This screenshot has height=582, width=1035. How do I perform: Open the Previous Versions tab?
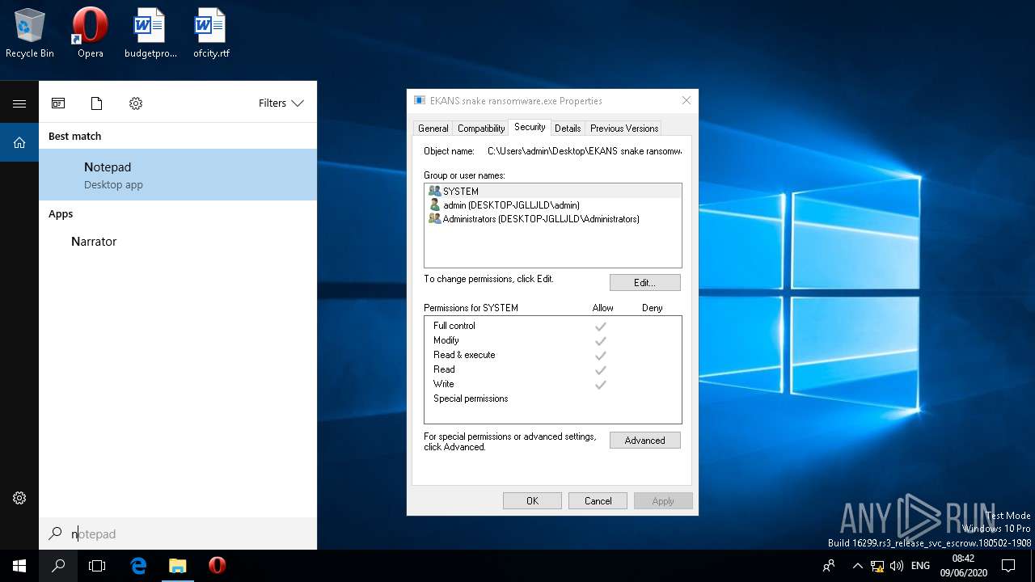624,128
